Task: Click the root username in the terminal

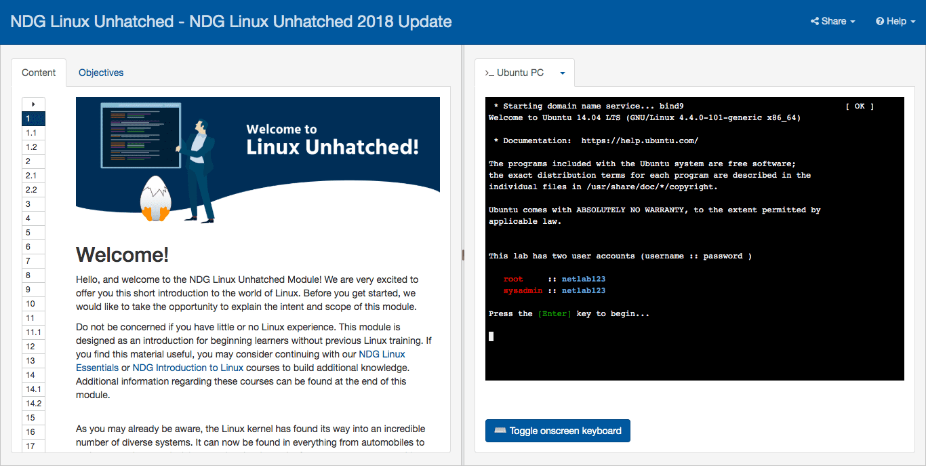Action: pos(513,279)
